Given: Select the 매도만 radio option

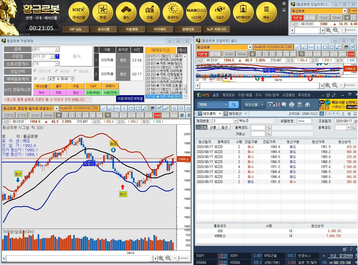Looking at the screenshot, I should pyautogui.click(x=76, y=71).
